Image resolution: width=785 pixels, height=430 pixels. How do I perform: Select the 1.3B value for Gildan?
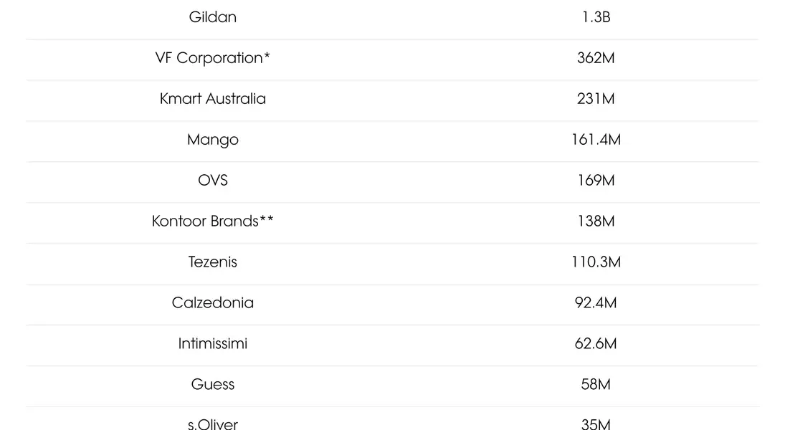pos(596,17)
